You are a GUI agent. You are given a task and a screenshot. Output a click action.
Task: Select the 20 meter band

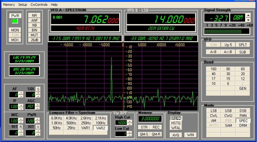[243, 74]
